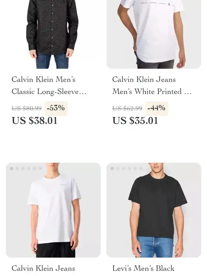Select third carousel dot on Levi's black tee

[124, 169]
